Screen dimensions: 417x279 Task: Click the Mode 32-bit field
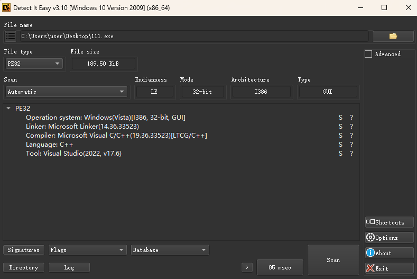pos(202,92)
